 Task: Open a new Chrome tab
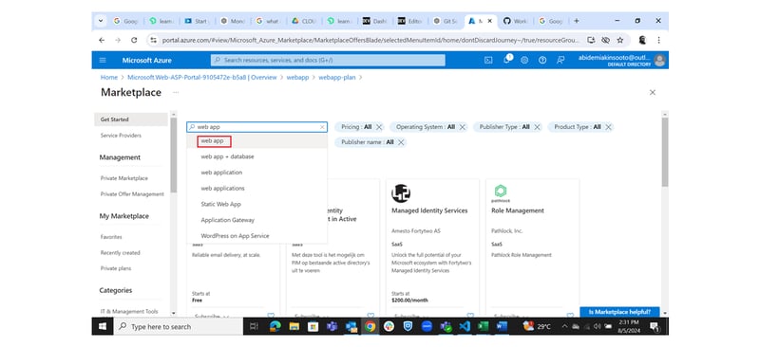coord(577,21)
